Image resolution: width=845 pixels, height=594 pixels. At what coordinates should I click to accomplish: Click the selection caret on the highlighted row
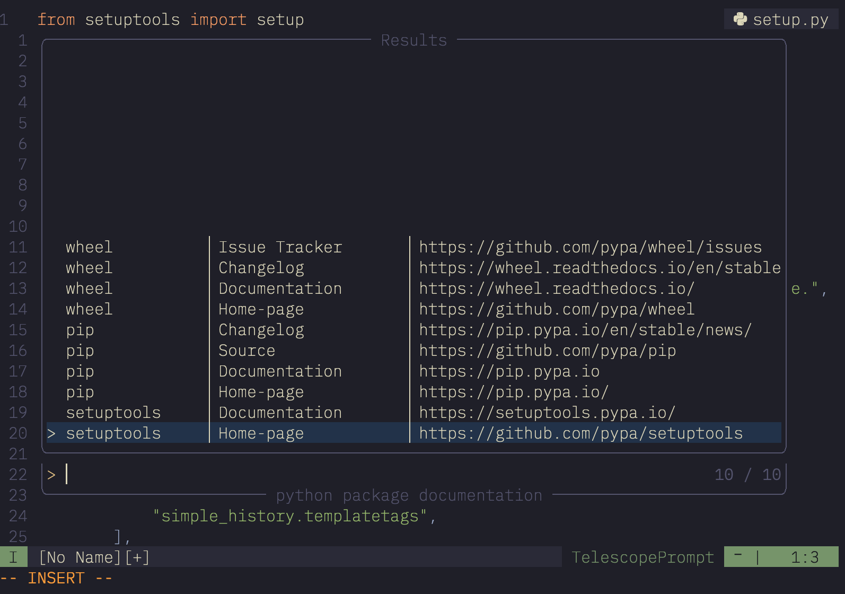tap(51, 434)
